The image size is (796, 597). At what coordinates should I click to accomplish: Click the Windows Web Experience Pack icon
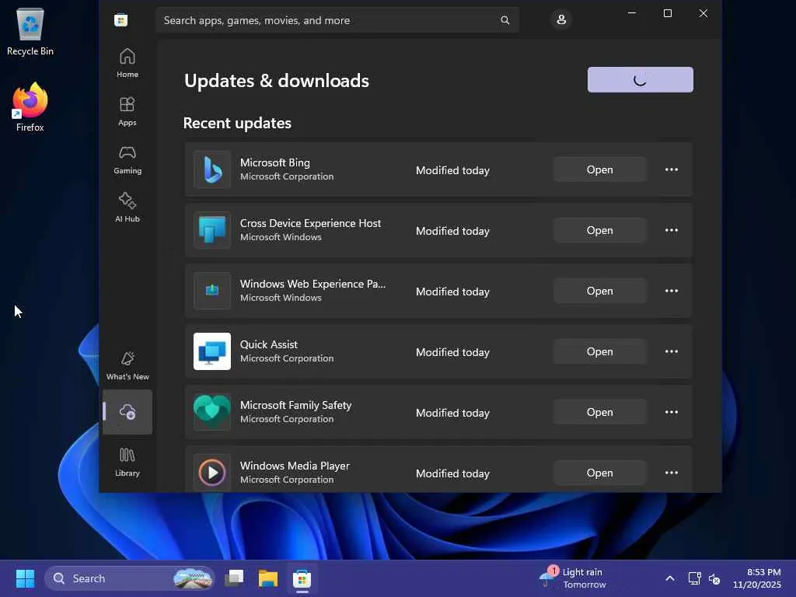[x=212, y=291]
